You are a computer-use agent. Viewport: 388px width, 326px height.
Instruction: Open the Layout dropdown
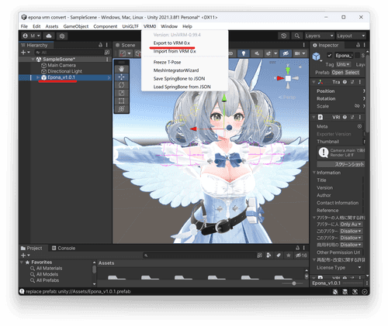(351, 36)
